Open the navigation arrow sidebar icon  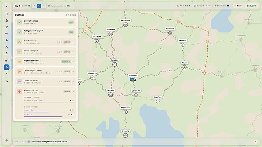[6, 27]
